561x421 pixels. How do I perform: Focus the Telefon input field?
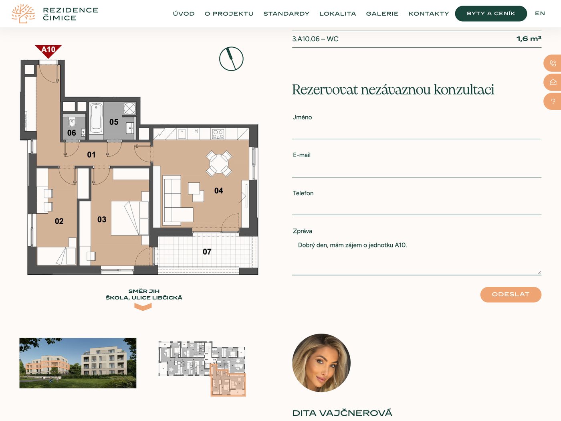(417, 207)
